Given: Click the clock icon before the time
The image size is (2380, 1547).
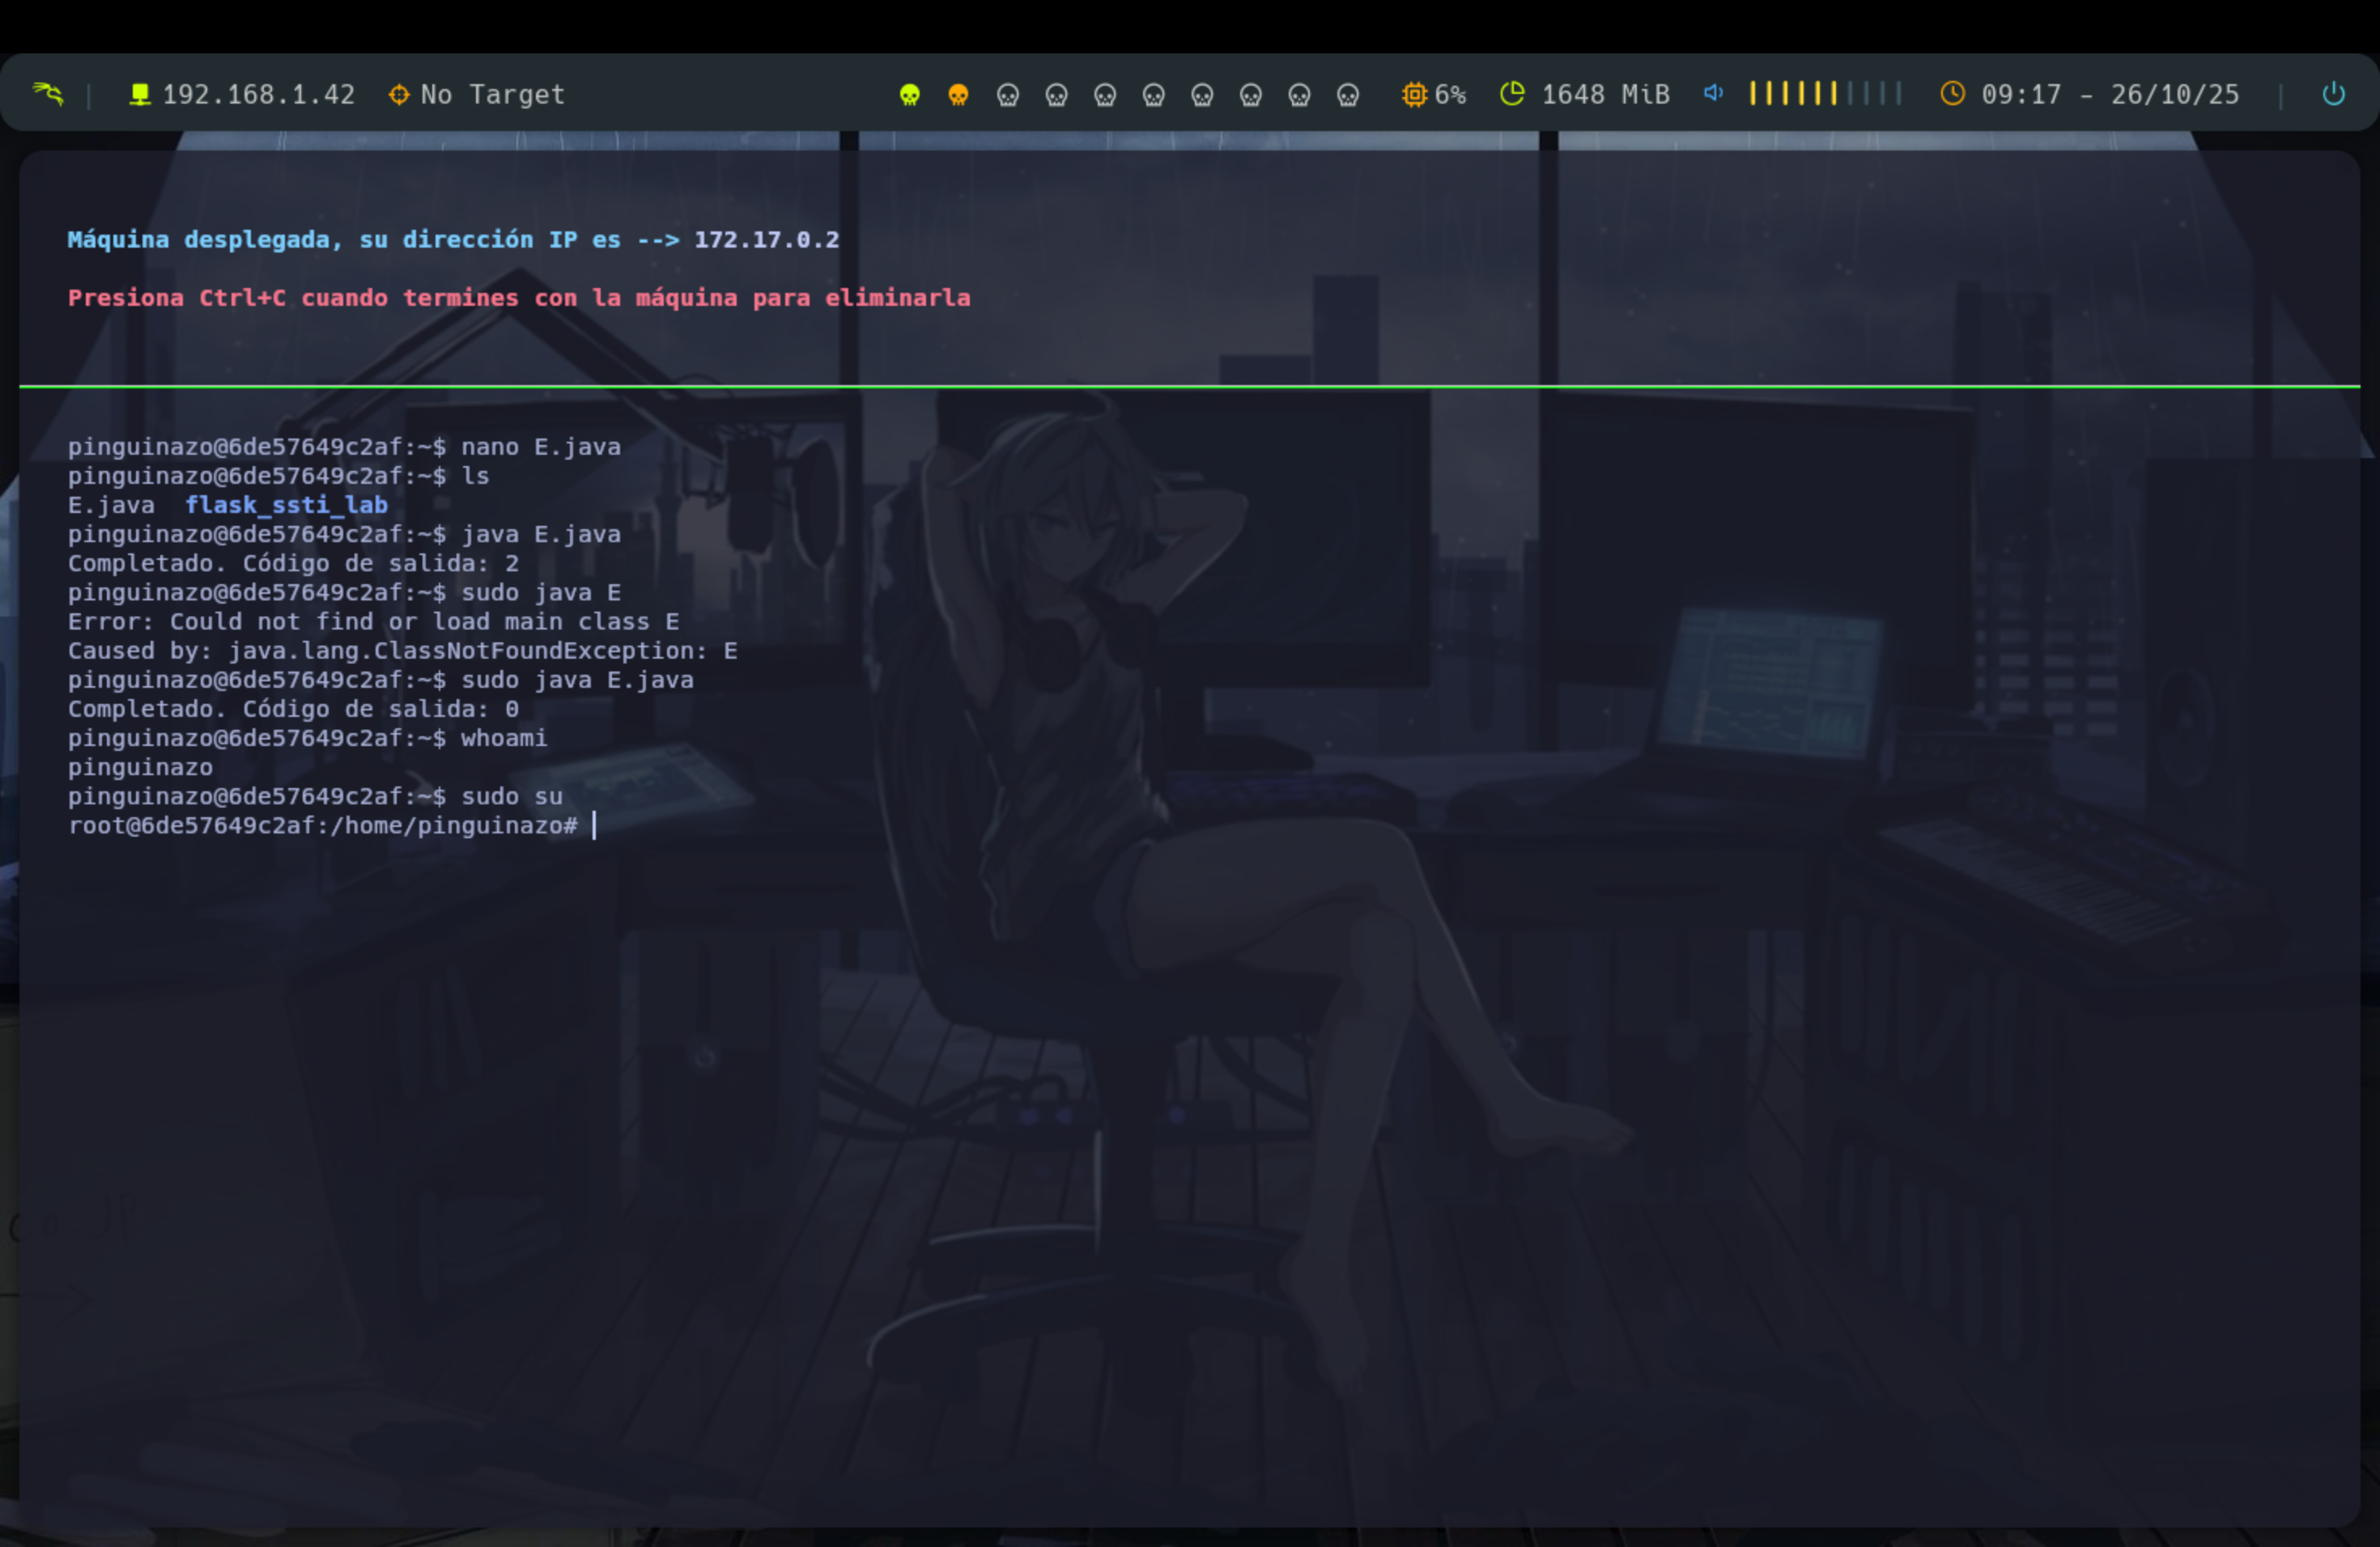Looking at the screenshot, I should click(x=1952, y=94).
